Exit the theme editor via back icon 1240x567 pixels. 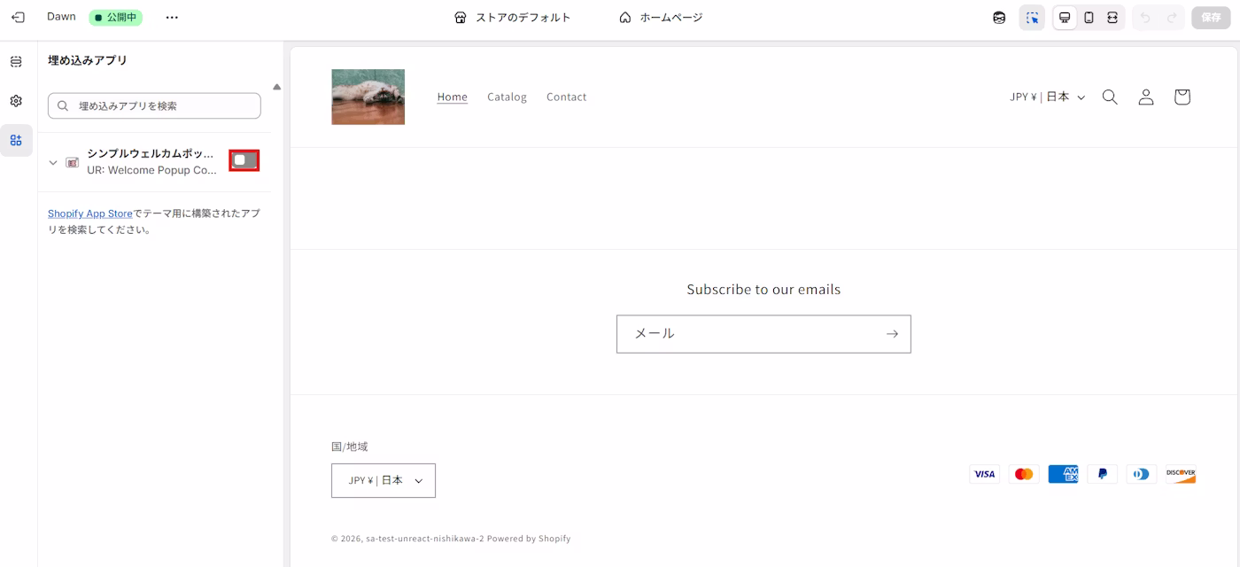tap(18, 18)
